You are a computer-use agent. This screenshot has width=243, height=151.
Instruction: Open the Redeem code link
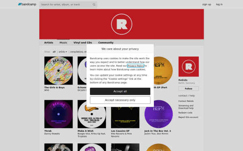(185, 113)
